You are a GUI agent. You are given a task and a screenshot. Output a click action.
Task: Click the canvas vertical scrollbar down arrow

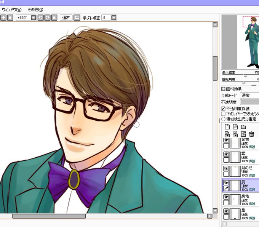215,211
